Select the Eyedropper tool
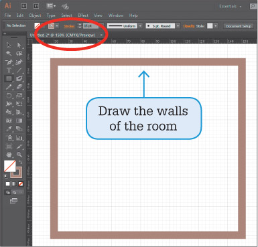Viewport: 258px width, 247px height. (x=9, y=129)
